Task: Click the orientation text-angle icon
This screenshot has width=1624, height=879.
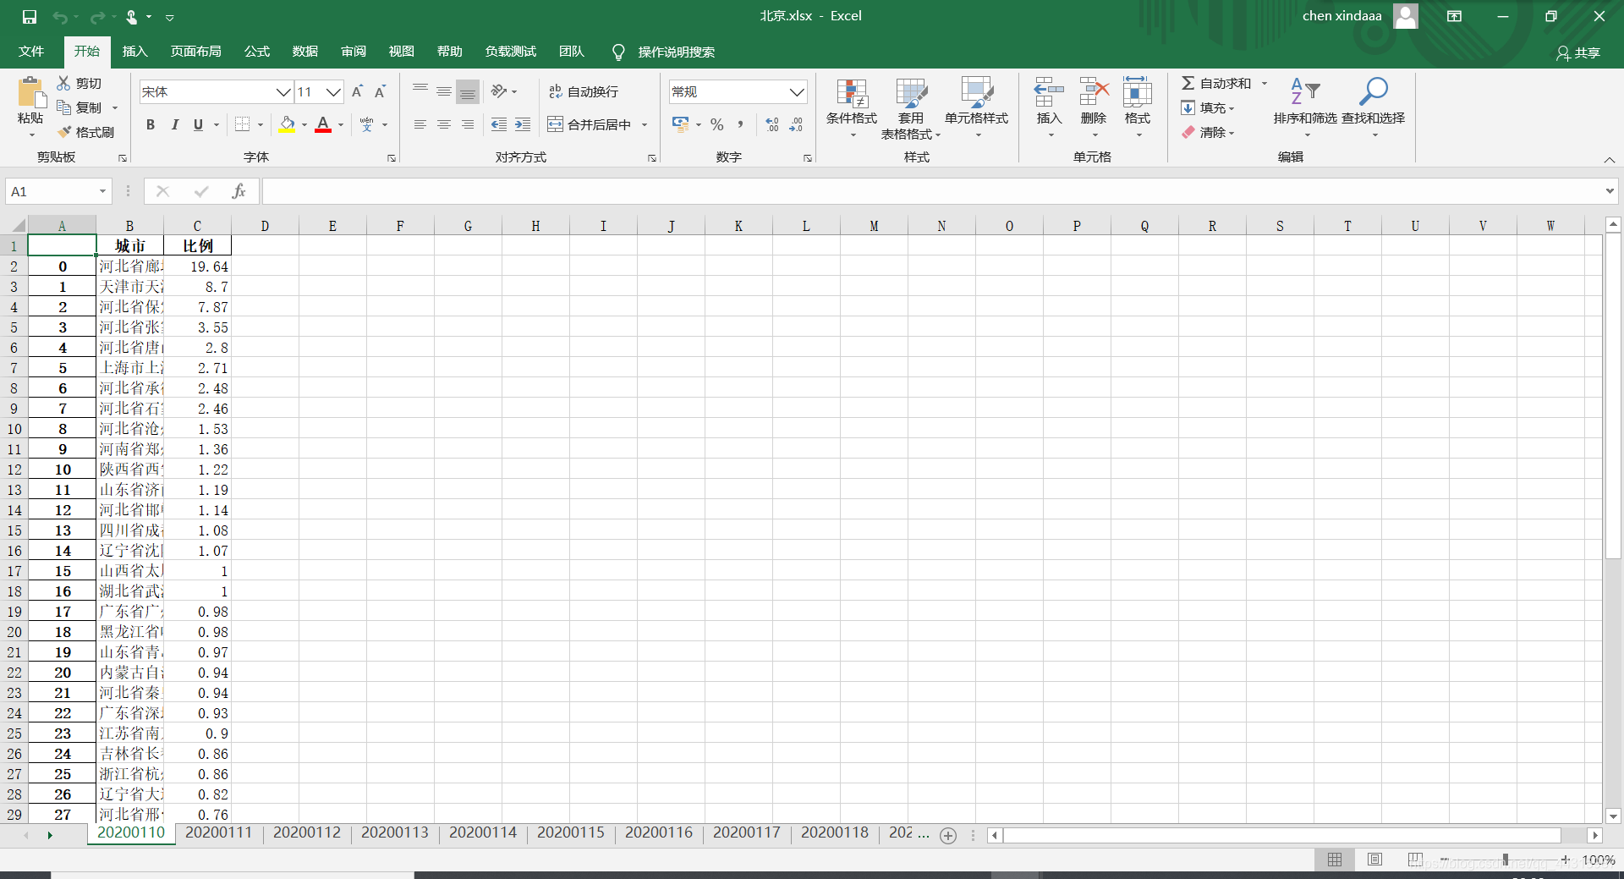Action: pos(499,91)
